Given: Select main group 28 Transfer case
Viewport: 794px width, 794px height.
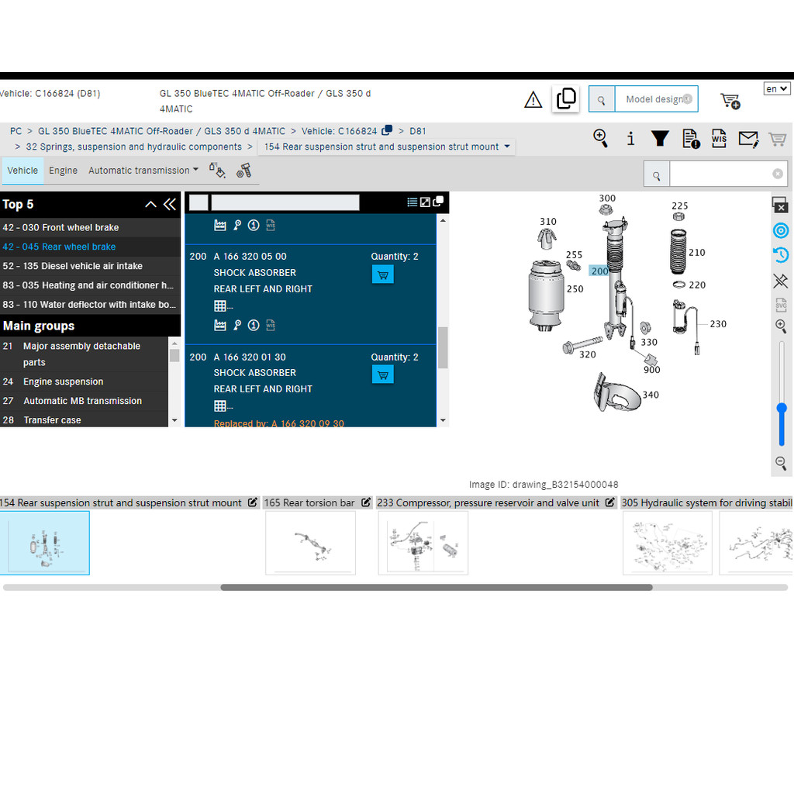Looking at the screenshot, I should pos(84,419).
